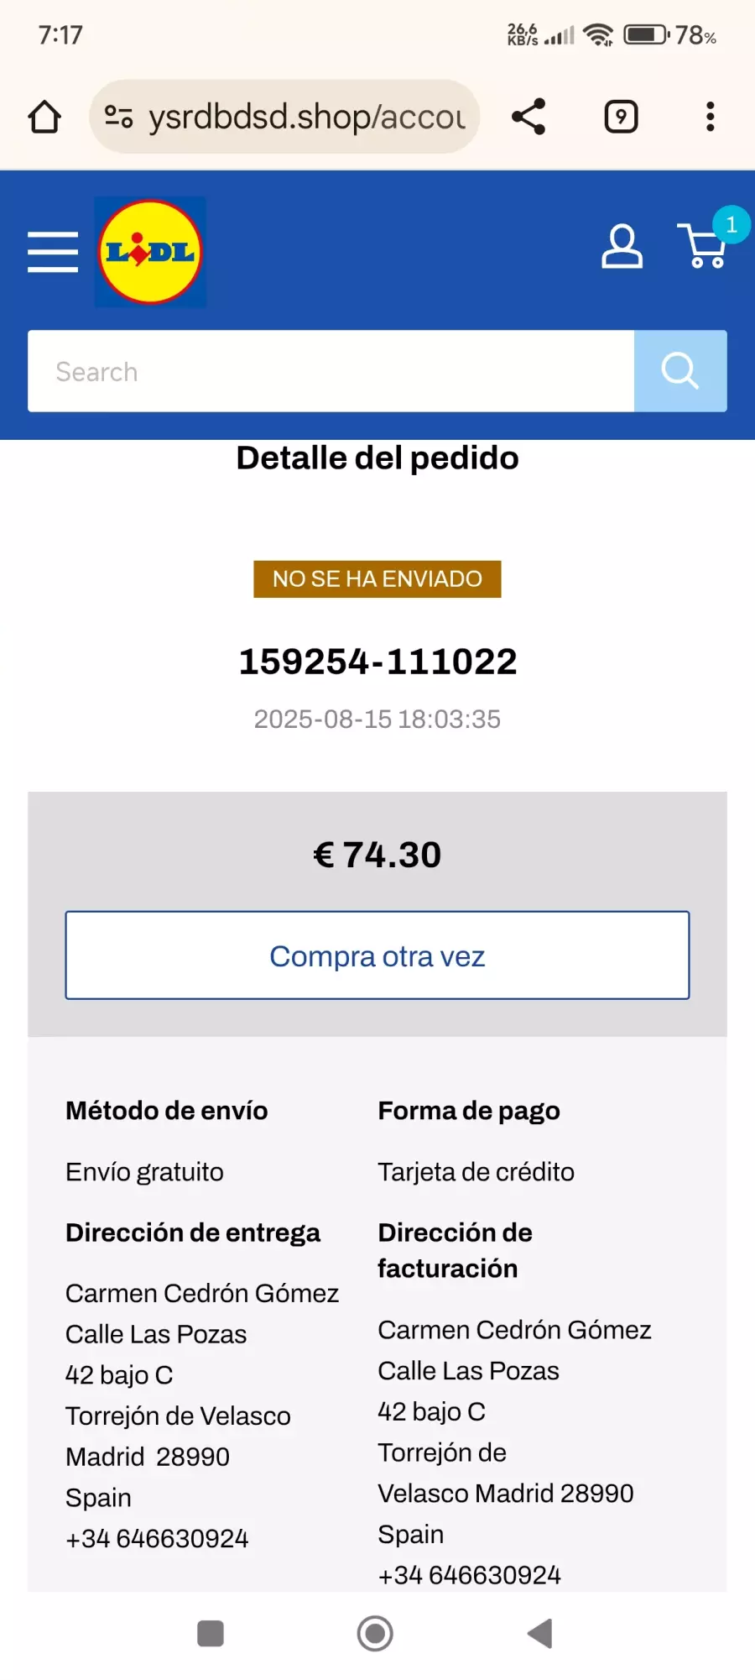Open the site info icon in address bar
Image resolution: width=755 pixels, height=1680 pixels.
[x=118, y=117]
